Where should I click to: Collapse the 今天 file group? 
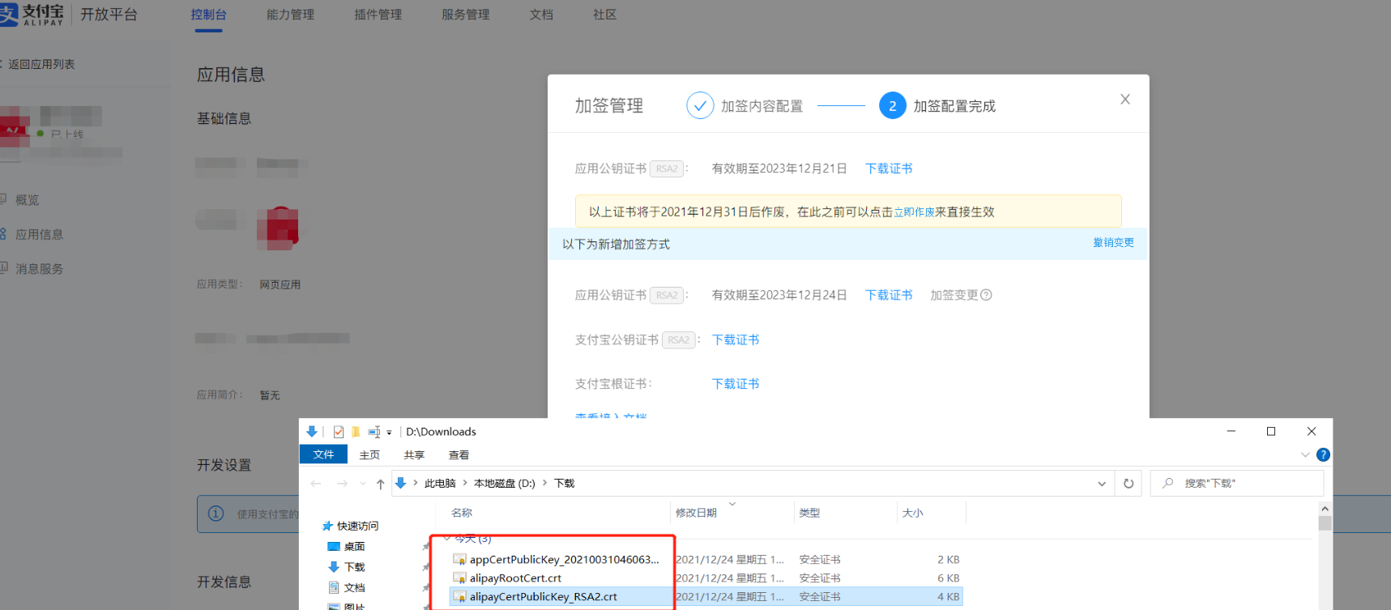point(447,538)
